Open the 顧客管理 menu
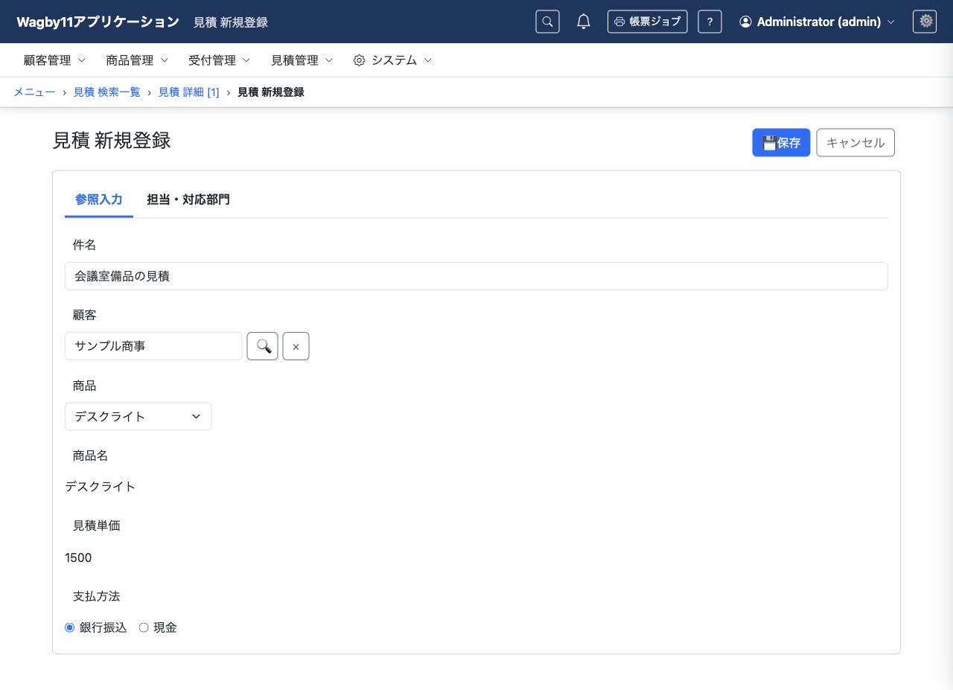This screenshot has height=690, width=953. [54, 60]
